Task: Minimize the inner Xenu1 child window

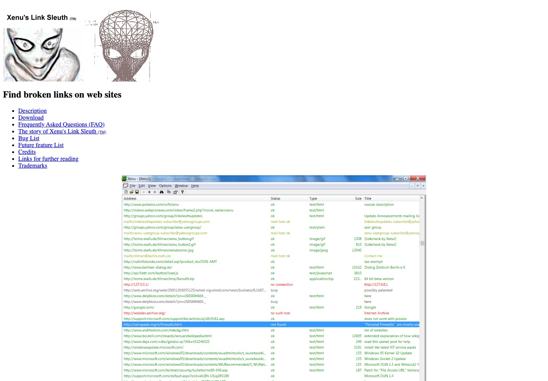Action: coord(412,186)
